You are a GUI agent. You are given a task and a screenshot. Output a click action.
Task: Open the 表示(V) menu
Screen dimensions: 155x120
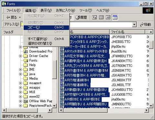click(46, 10)
